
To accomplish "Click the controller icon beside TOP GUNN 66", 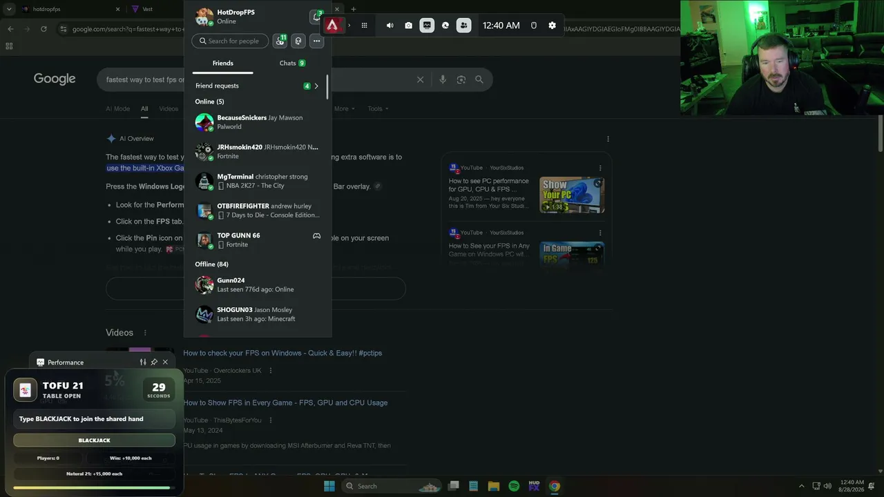I will 316,236.
